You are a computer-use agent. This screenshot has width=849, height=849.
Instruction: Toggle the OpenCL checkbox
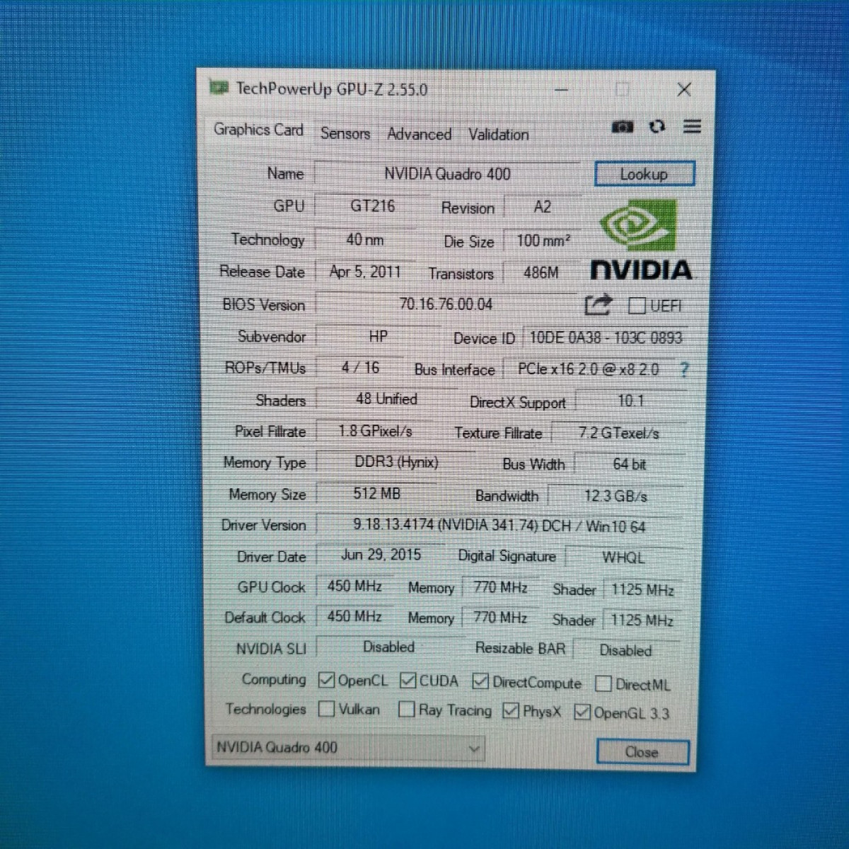point(326,680)
